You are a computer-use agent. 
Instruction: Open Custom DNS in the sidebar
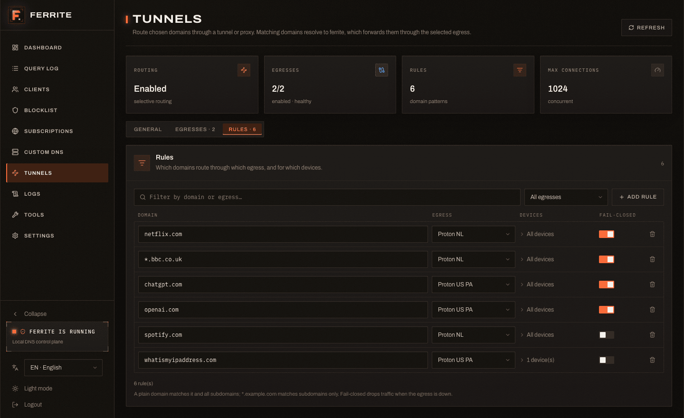[x=57, y=152]
